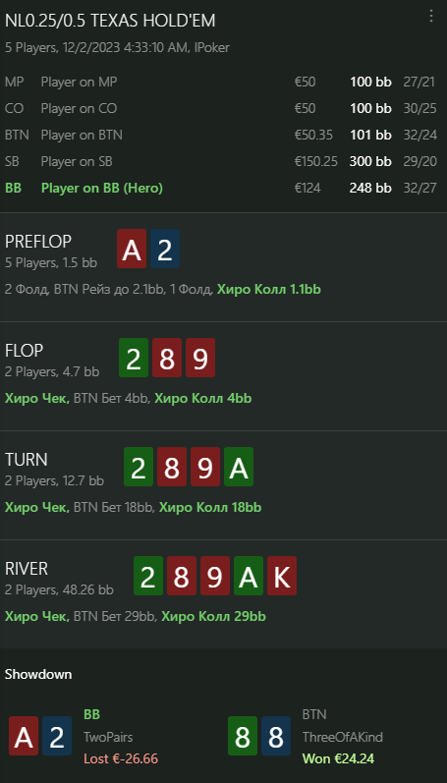This screenshot has width=447, height=783.
Task: Click the red King card on the river
Action: coord(282,576)
